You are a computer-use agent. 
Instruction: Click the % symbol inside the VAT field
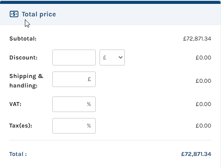[89, 104]
